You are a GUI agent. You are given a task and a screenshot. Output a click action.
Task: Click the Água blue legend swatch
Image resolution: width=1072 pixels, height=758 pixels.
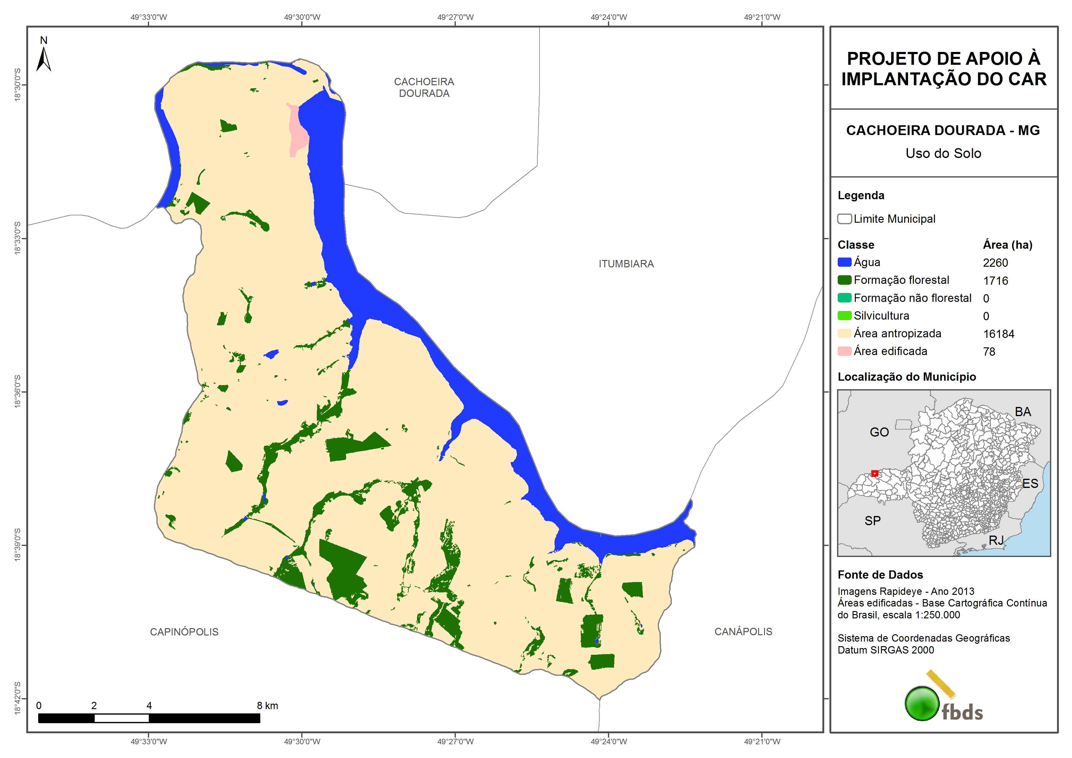[x=844, y=262]
